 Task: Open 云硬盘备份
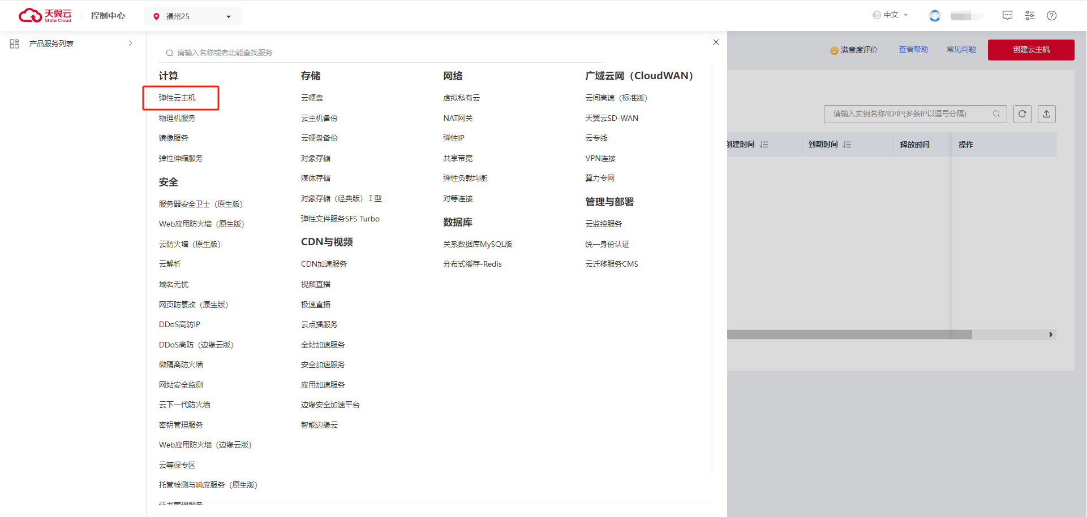point(319,138)
